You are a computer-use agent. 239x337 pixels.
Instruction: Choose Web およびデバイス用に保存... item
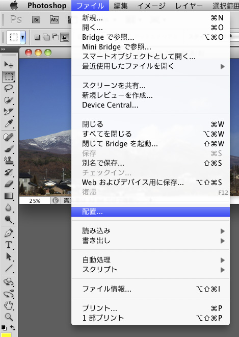coord(150,183)
